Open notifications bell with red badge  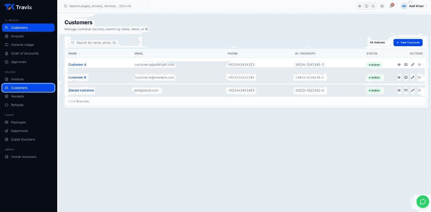tap(391, 6)
